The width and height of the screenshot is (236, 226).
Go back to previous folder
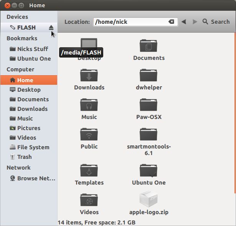tap(184, 21)
